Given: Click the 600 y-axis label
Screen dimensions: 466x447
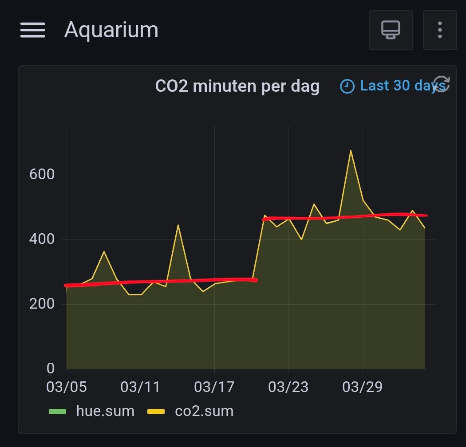Looking at the screenshot, I should 41,175.
